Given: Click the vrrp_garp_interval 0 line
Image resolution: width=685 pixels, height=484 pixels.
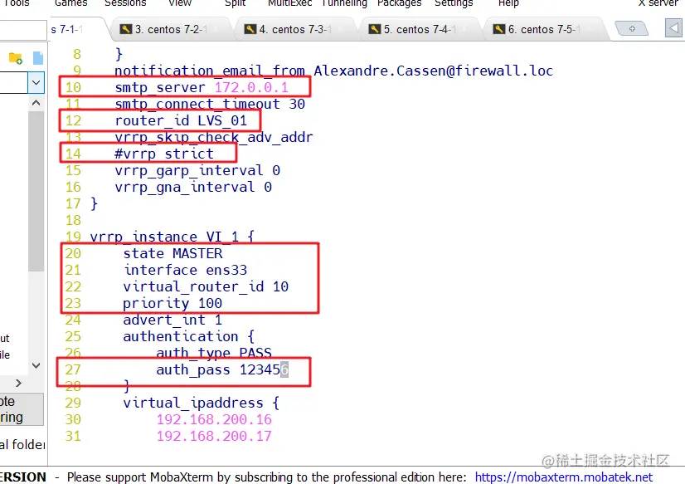Looking at the screenshot, I should pos(197,170).
